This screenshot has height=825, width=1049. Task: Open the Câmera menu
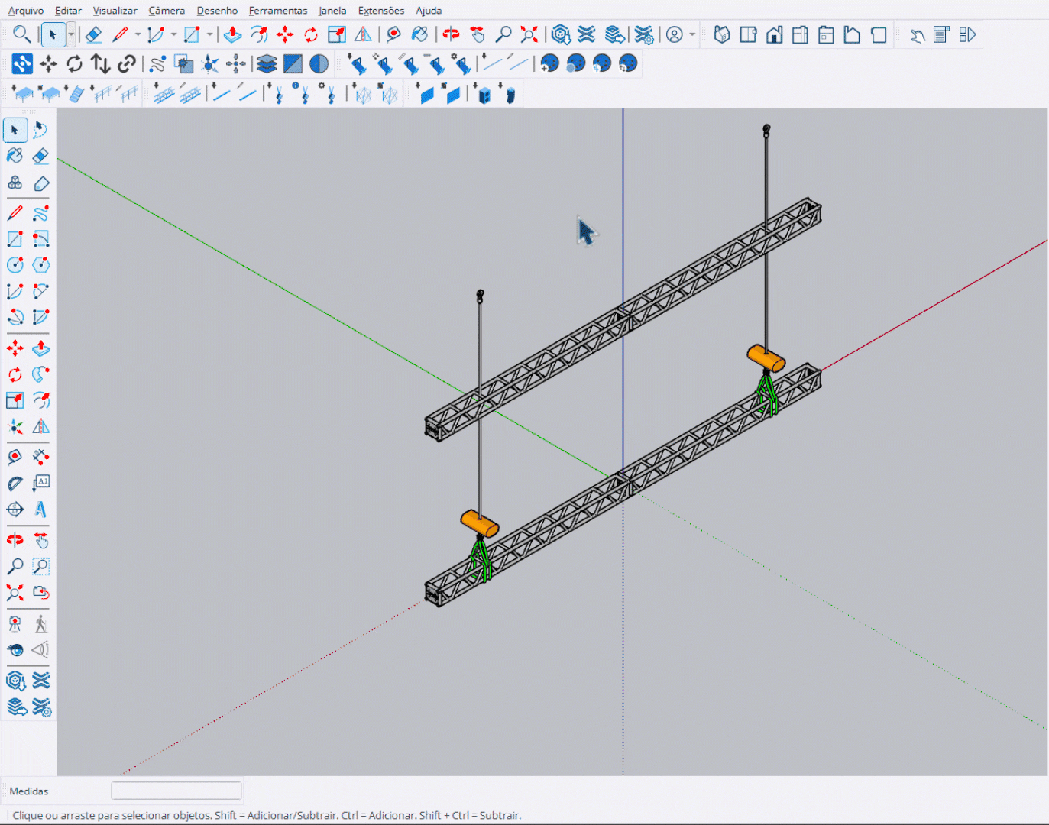[167, 11]
